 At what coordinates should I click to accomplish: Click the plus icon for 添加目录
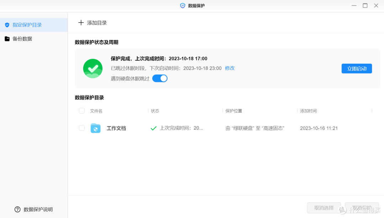[x=81, y=23]
